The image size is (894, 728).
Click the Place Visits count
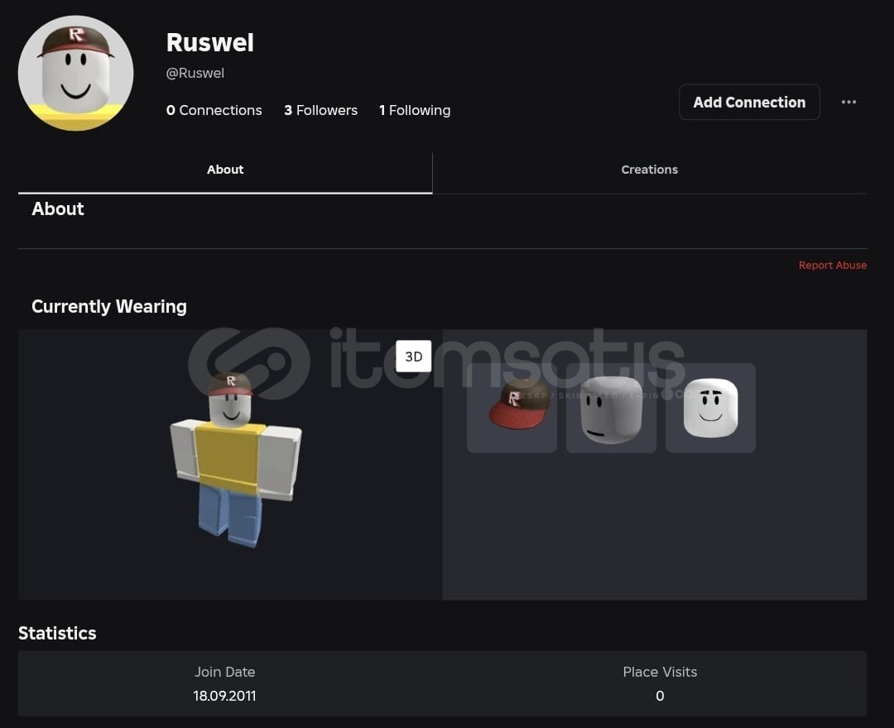[660, 696]
